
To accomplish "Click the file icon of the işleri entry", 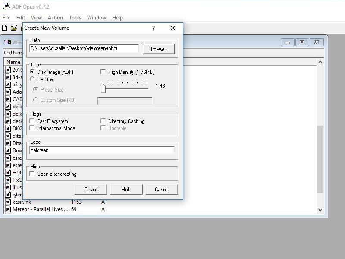I will [8, 195].
